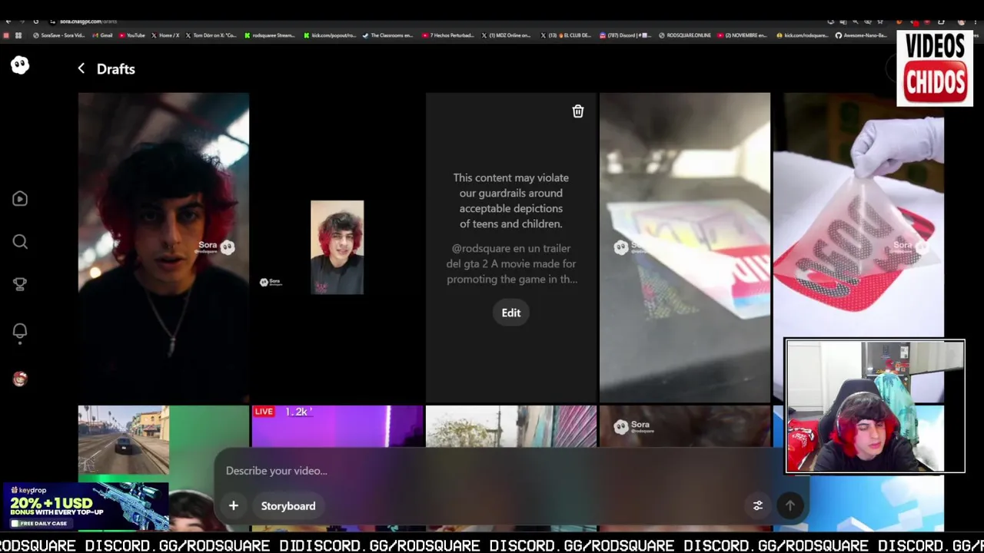The height and width of the screenshot is (553, 984).
Task: Open the kick.com/popout bookmark
Action: pos(330,35)
